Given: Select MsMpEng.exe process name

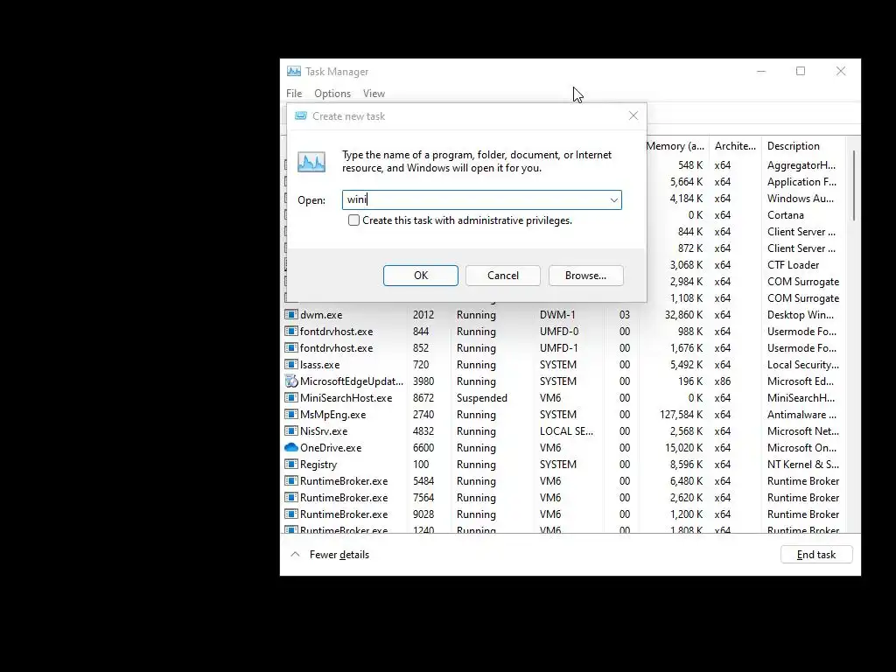Looking at the screenshot, I should click(x=332, y=414).
